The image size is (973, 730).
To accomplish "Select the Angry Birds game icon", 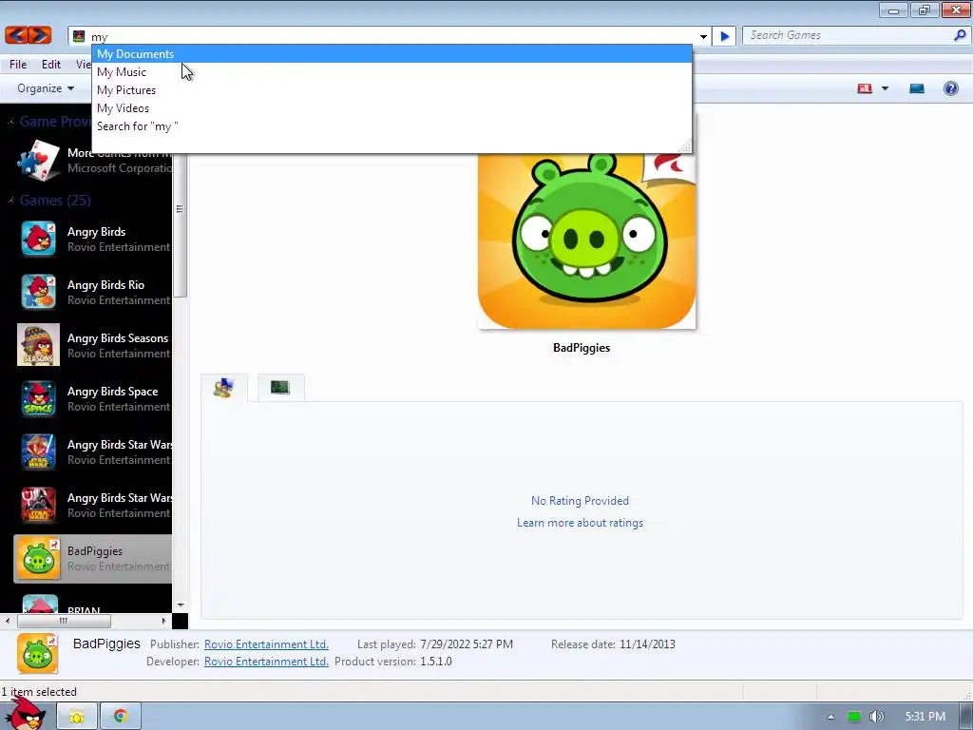I will [x=38, y=239].
